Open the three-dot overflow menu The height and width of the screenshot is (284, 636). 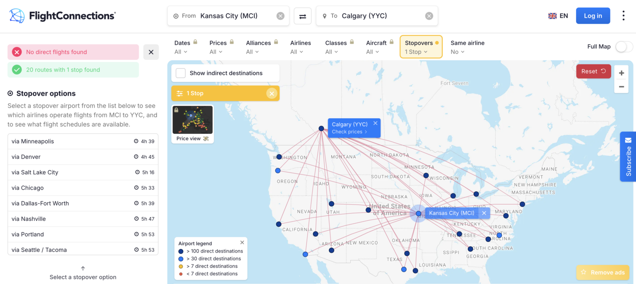(623, 15)
